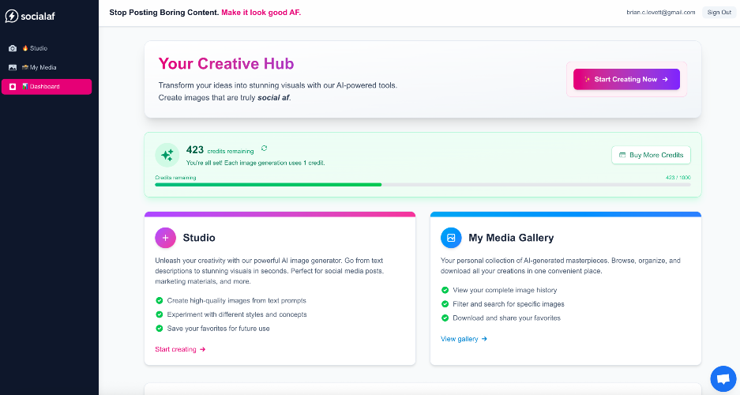Click the green sparkles credits icon

click(x=167, y=155)
